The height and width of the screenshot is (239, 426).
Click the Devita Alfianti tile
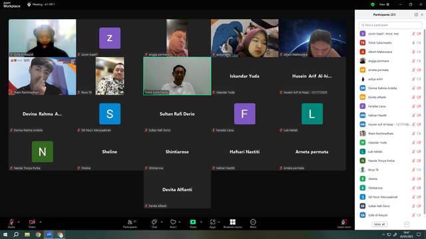coord(177,189)
